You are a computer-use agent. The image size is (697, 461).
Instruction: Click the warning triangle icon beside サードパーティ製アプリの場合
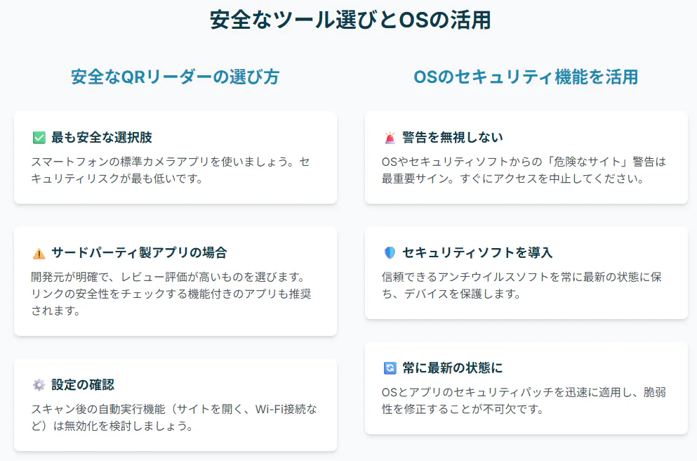(x=39, y=253)
